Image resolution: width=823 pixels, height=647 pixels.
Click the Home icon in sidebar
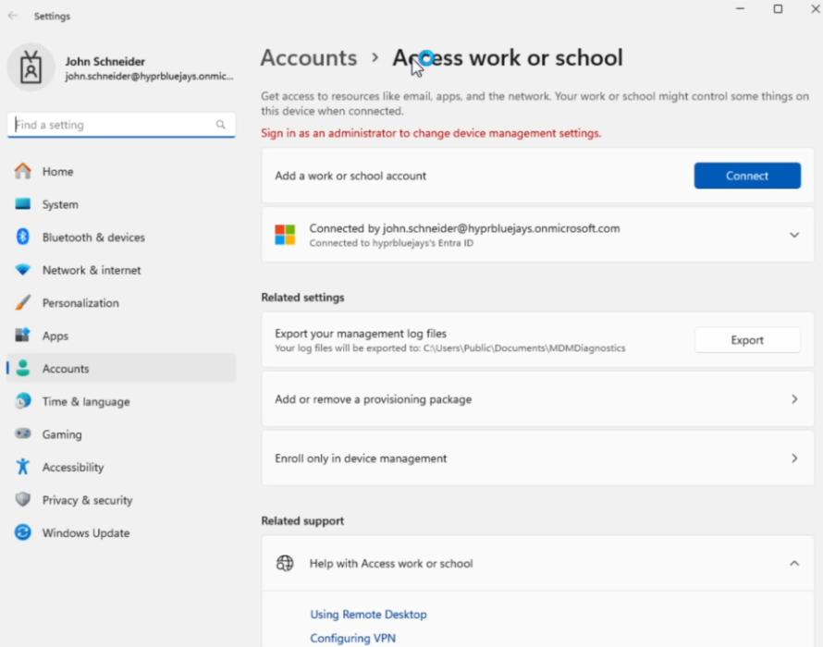pyautogui.click(x=23, y=171)
